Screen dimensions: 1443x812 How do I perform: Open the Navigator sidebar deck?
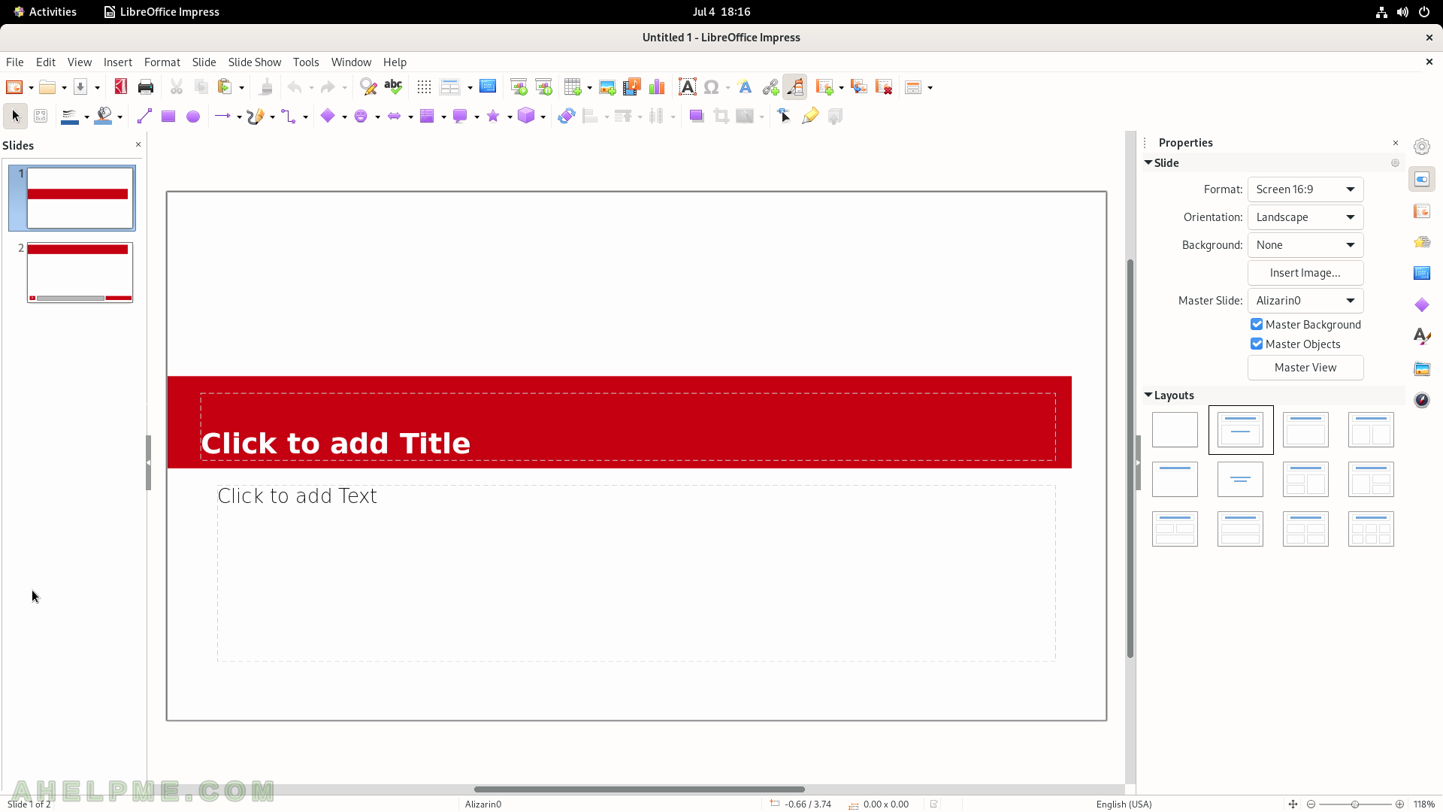1422,400
